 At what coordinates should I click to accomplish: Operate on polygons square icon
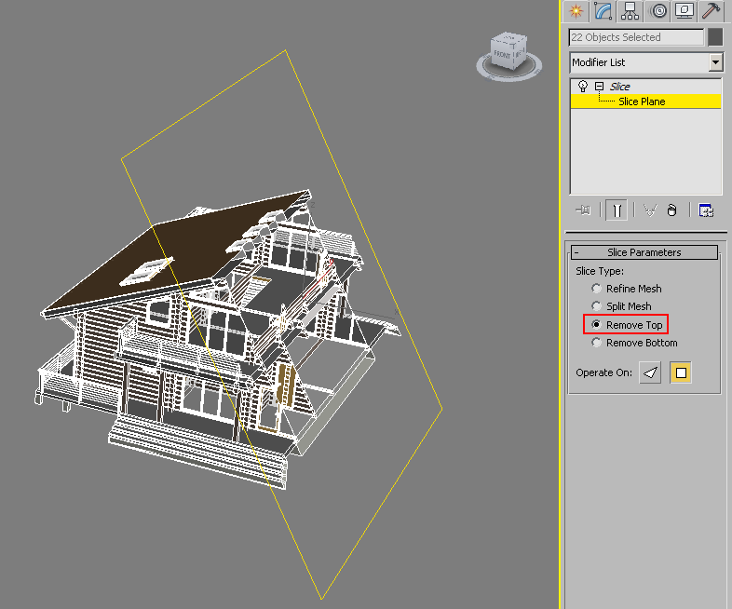(681, 372)
